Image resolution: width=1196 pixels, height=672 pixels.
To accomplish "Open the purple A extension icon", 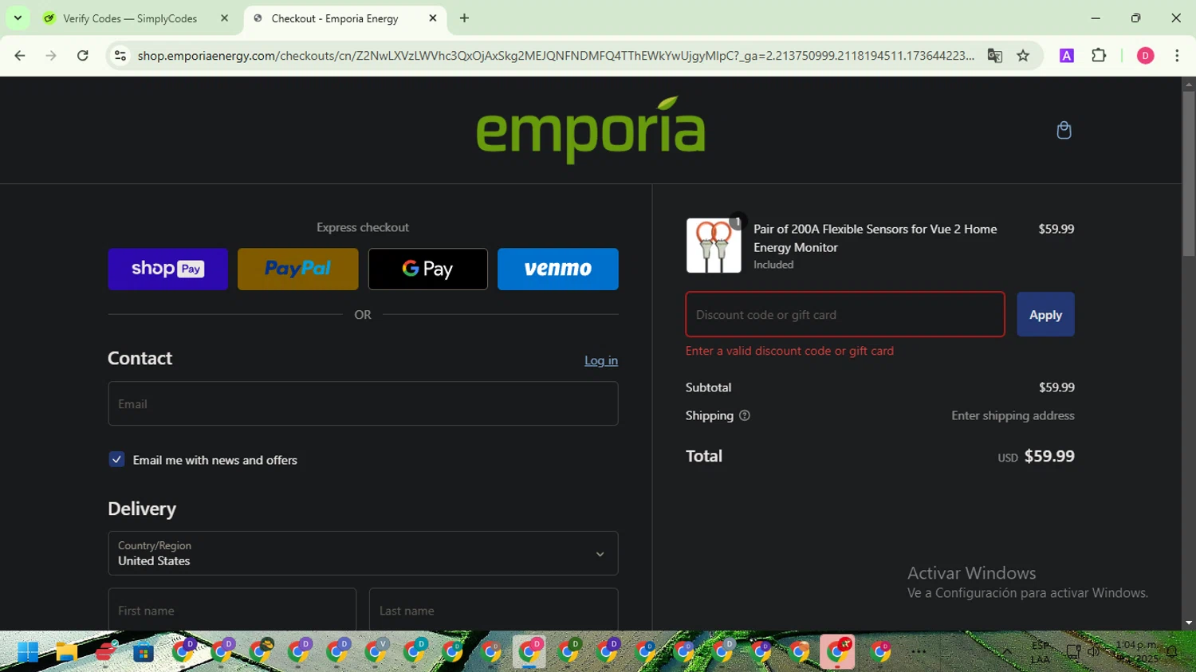I will pyautogui.click(x=1066, y=55).
